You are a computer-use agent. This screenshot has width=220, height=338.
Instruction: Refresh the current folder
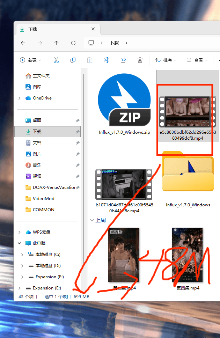pos(73,43)
